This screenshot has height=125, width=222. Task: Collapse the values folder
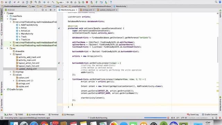(x=11, y=75)
